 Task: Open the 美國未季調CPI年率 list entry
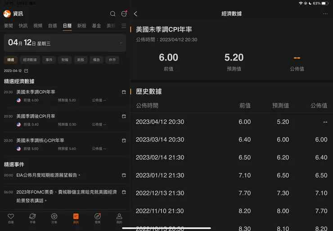click(65, 96)
